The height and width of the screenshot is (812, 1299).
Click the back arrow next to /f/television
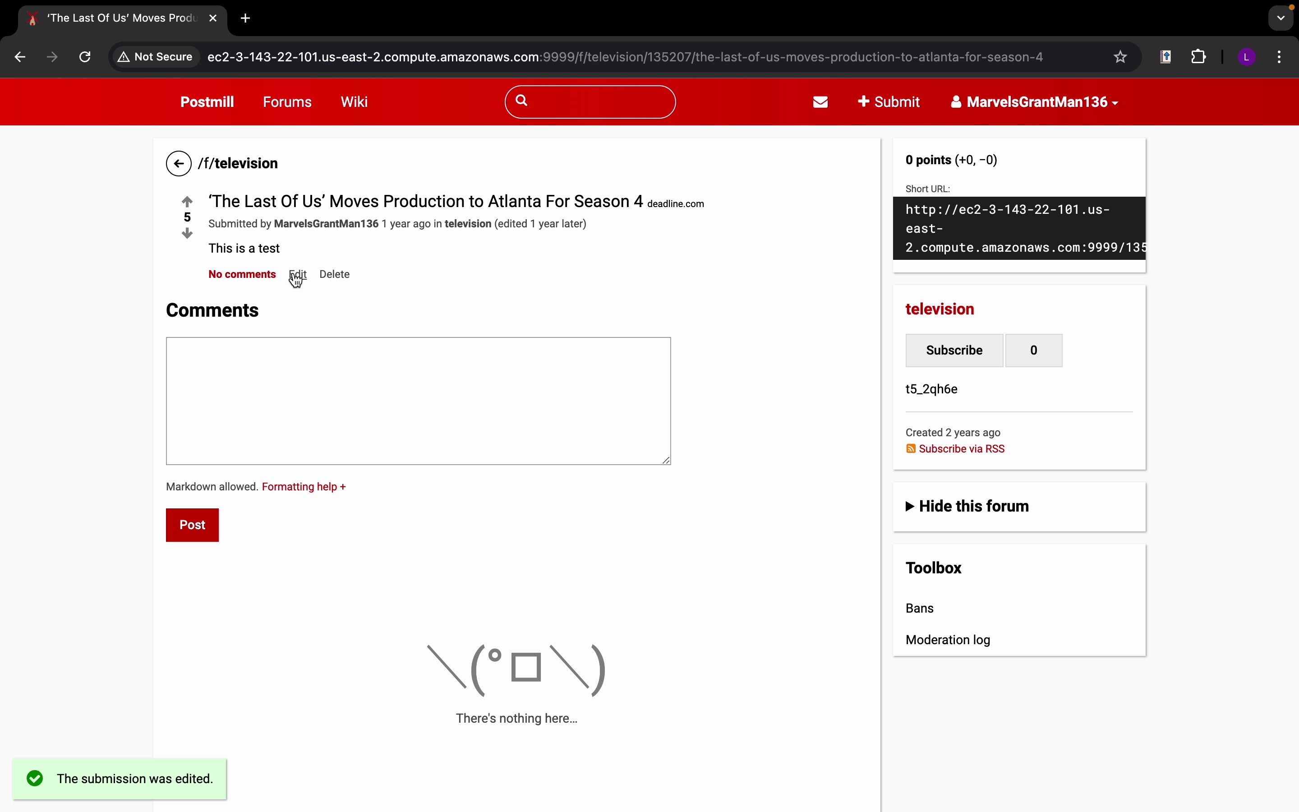[179, 163]
